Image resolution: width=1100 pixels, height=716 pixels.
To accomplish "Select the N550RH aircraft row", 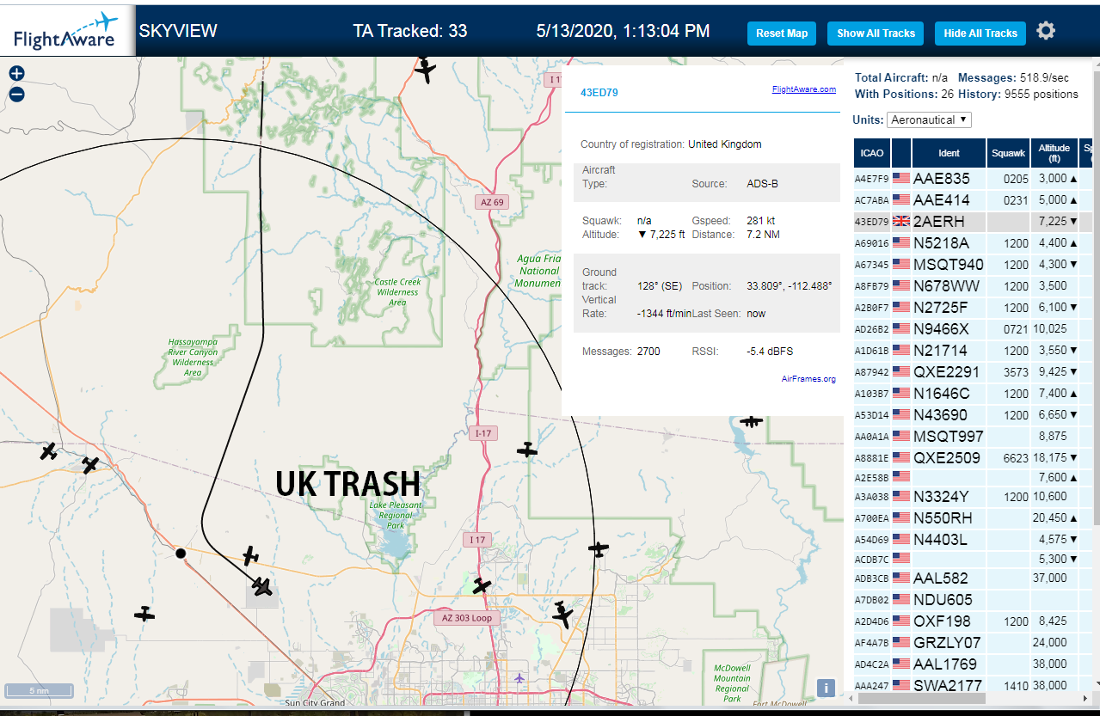I will [973, 518].
